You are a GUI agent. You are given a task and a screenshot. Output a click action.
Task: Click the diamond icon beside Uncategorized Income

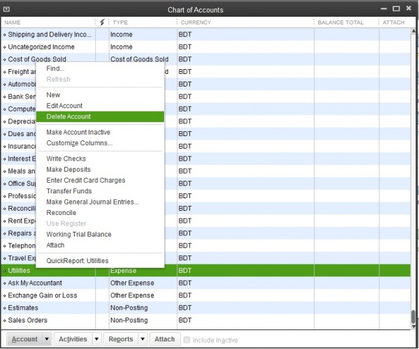click(x=4, y=47)
